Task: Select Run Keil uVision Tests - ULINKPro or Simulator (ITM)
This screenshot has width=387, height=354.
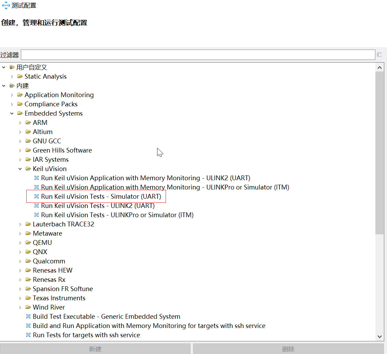Action: tap(117, 215)
